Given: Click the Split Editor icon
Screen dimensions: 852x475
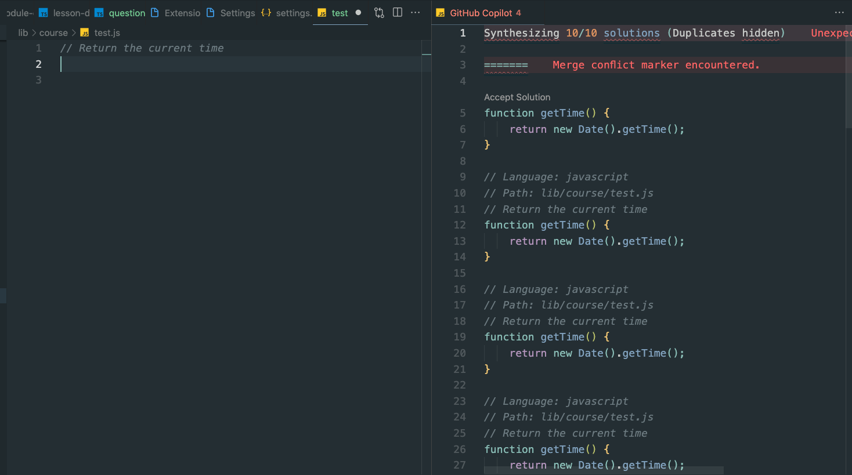Looking at the screenshot, I should 398,13.
